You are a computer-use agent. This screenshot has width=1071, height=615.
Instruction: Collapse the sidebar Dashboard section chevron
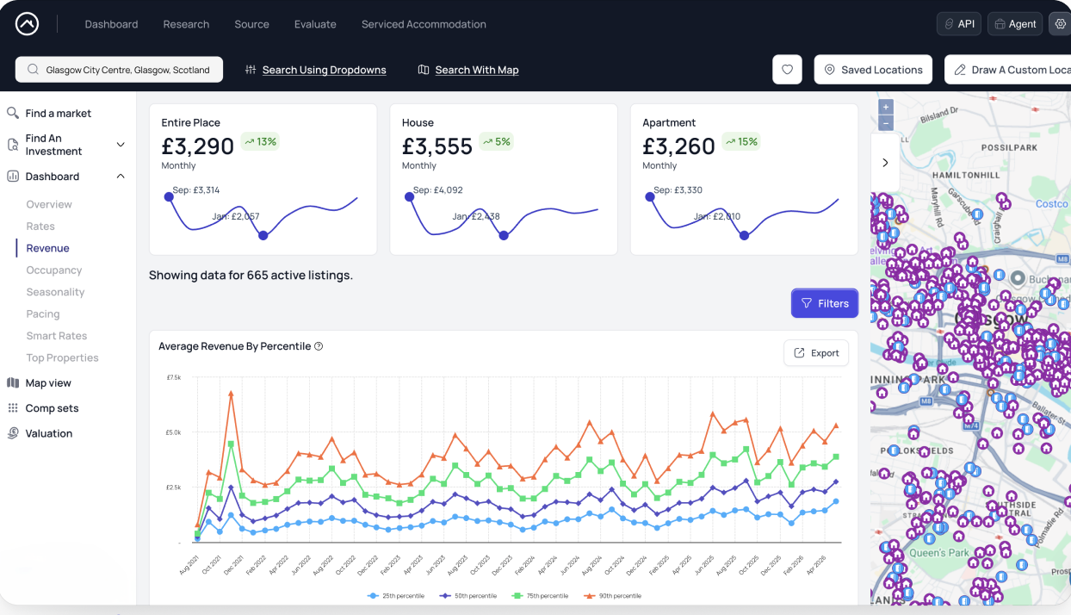point(121,176)
